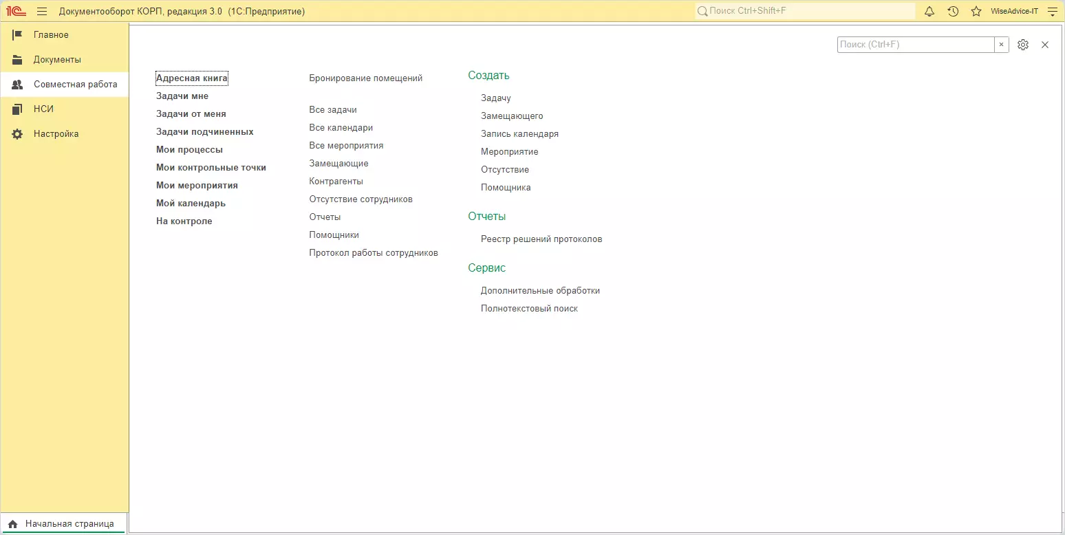Click the WiseAdvice-IT user name
Image resolution: width=1065 pixels, height=535 pixels.
(x=1014, y=11)
